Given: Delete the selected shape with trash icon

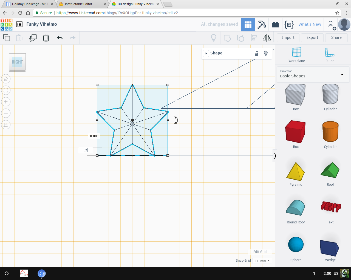Looking at the screenshot, I should [46, 38].
